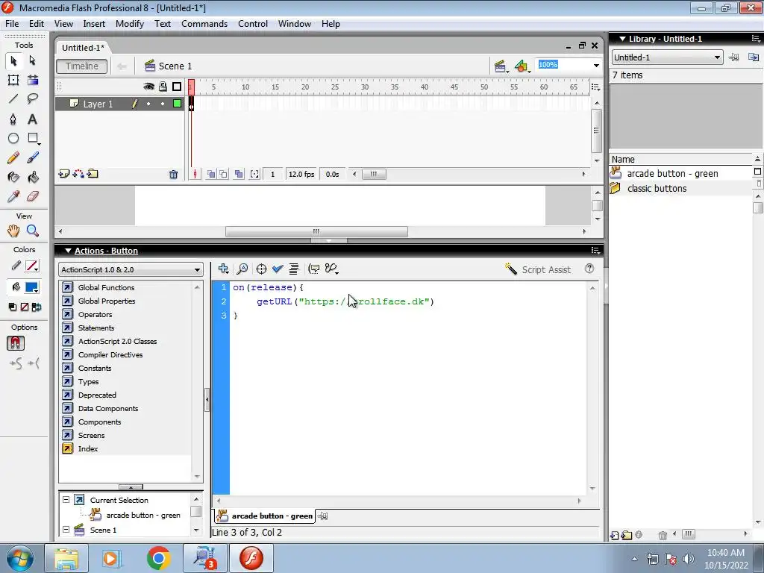Collapse the Actions - Button panel

[68, 251]
